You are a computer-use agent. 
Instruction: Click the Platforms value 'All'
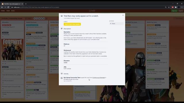click(64, 46)
